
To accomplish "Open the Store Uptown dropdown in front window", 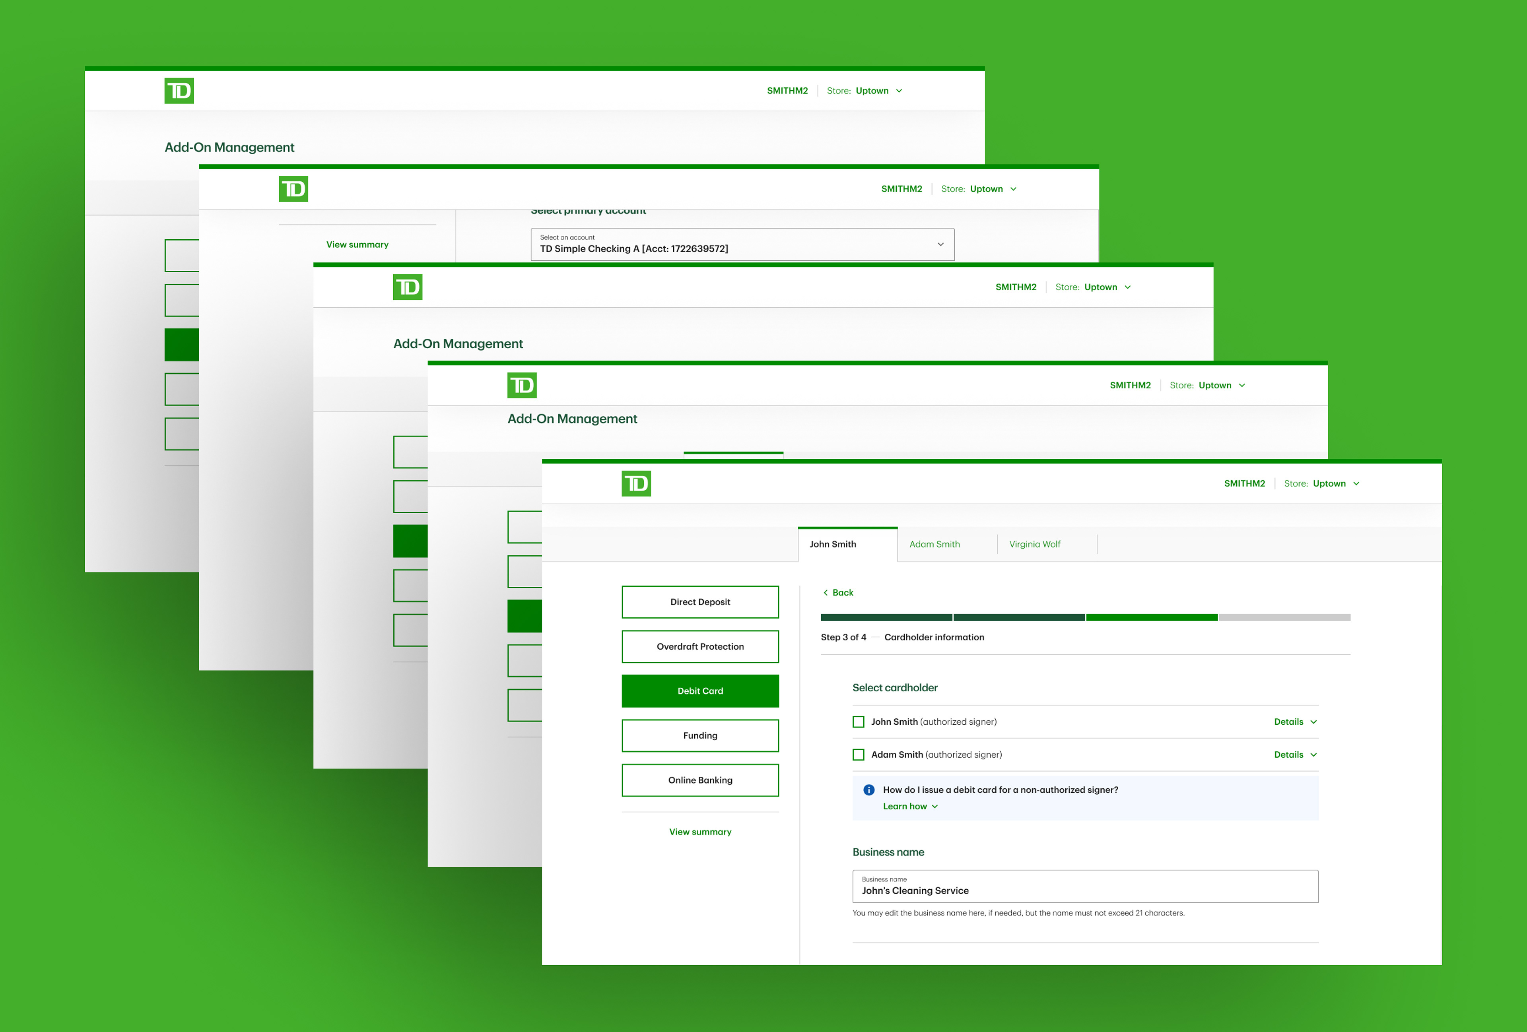I will (1321, 483).
